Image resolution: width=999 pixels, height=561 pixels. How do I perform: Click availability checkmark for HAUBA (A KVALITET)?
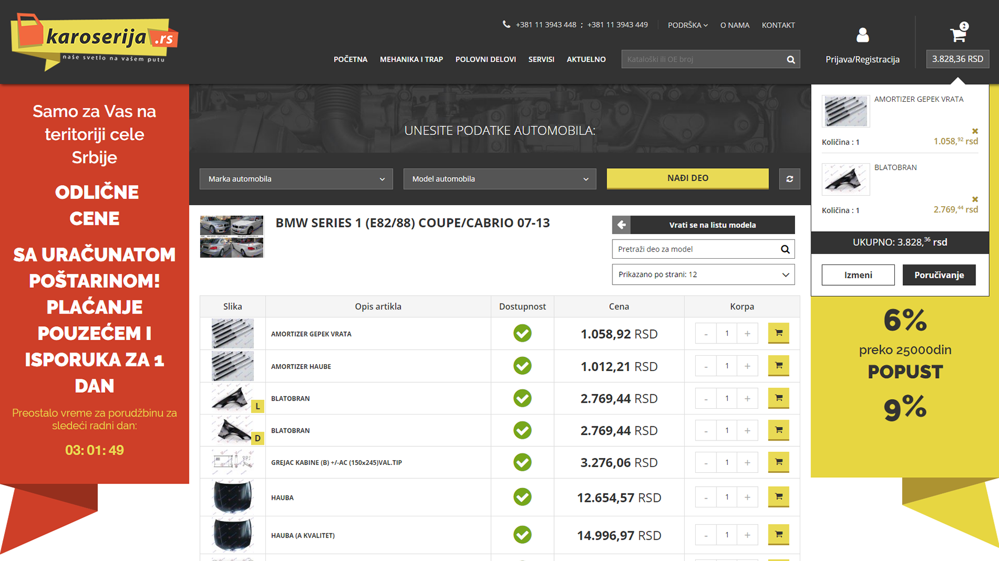[x=522, y=535]
